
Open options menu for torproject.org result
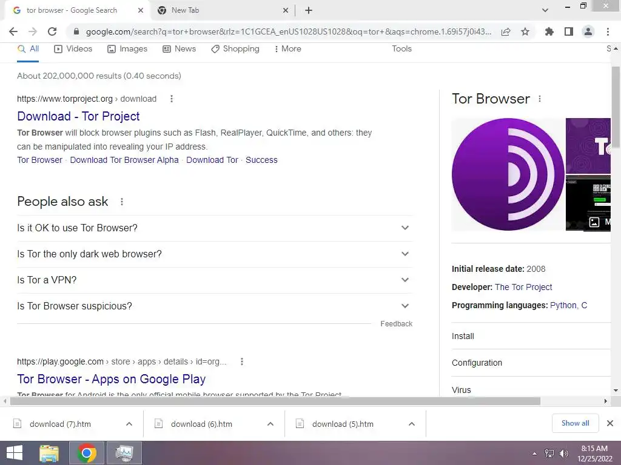point(172,99)
